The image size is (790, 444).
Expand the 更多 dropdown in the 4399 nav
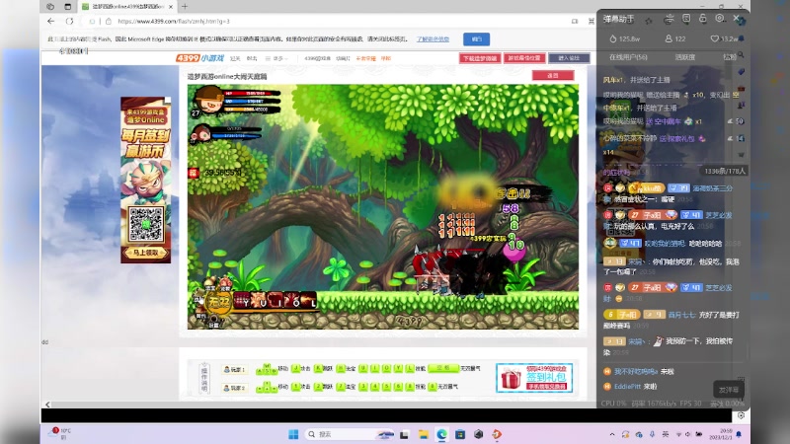pos(277,58)
